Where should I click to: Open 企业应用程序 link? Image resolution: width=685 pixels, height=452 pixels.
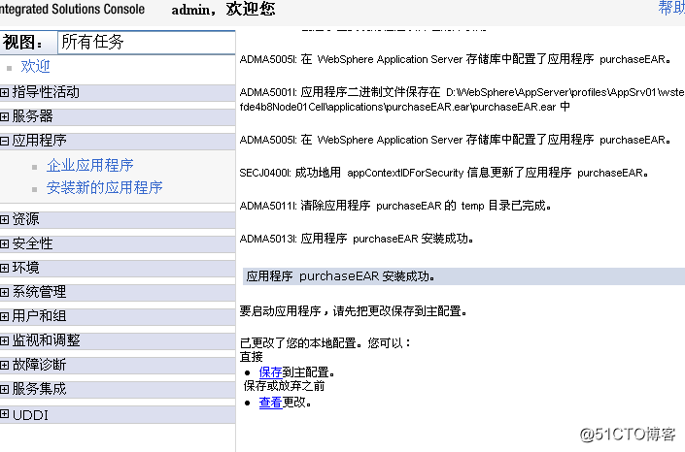90,165
